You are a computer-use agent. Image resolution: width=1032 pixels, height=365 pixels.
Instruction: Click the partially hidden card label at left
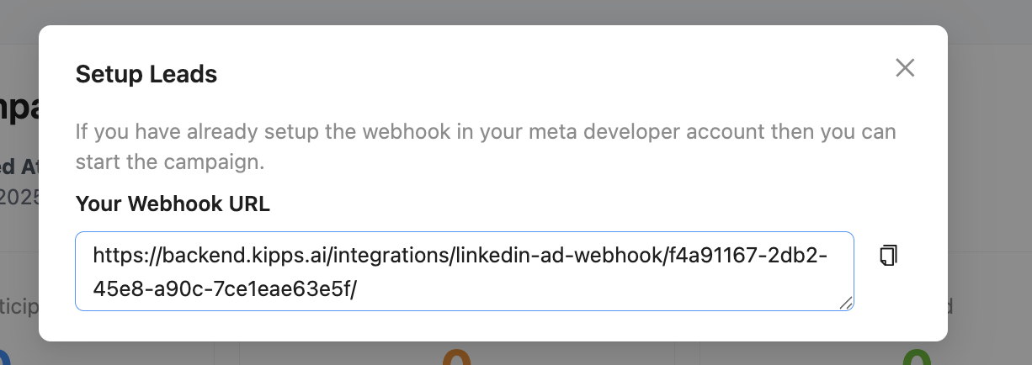point(19,305)
